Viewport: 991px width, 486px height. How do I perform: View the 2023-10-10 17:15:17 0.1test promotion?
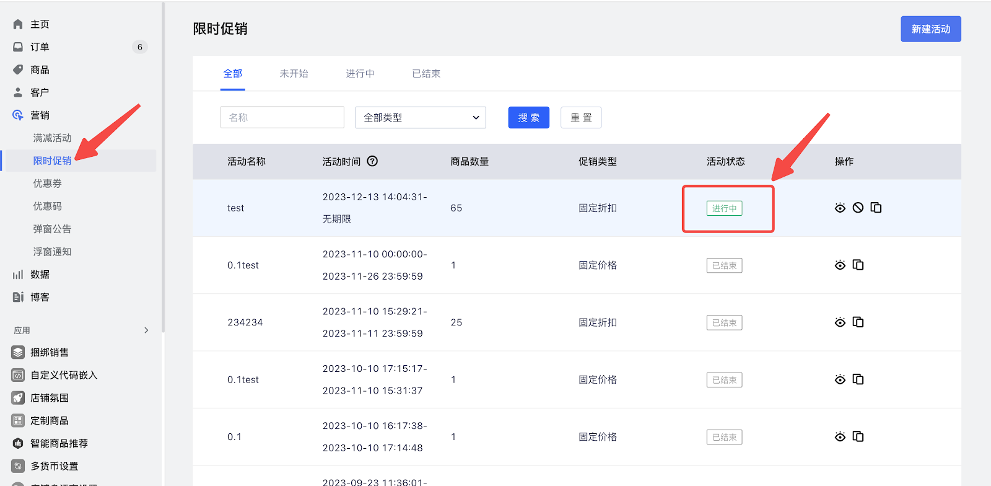click(840, 379)
